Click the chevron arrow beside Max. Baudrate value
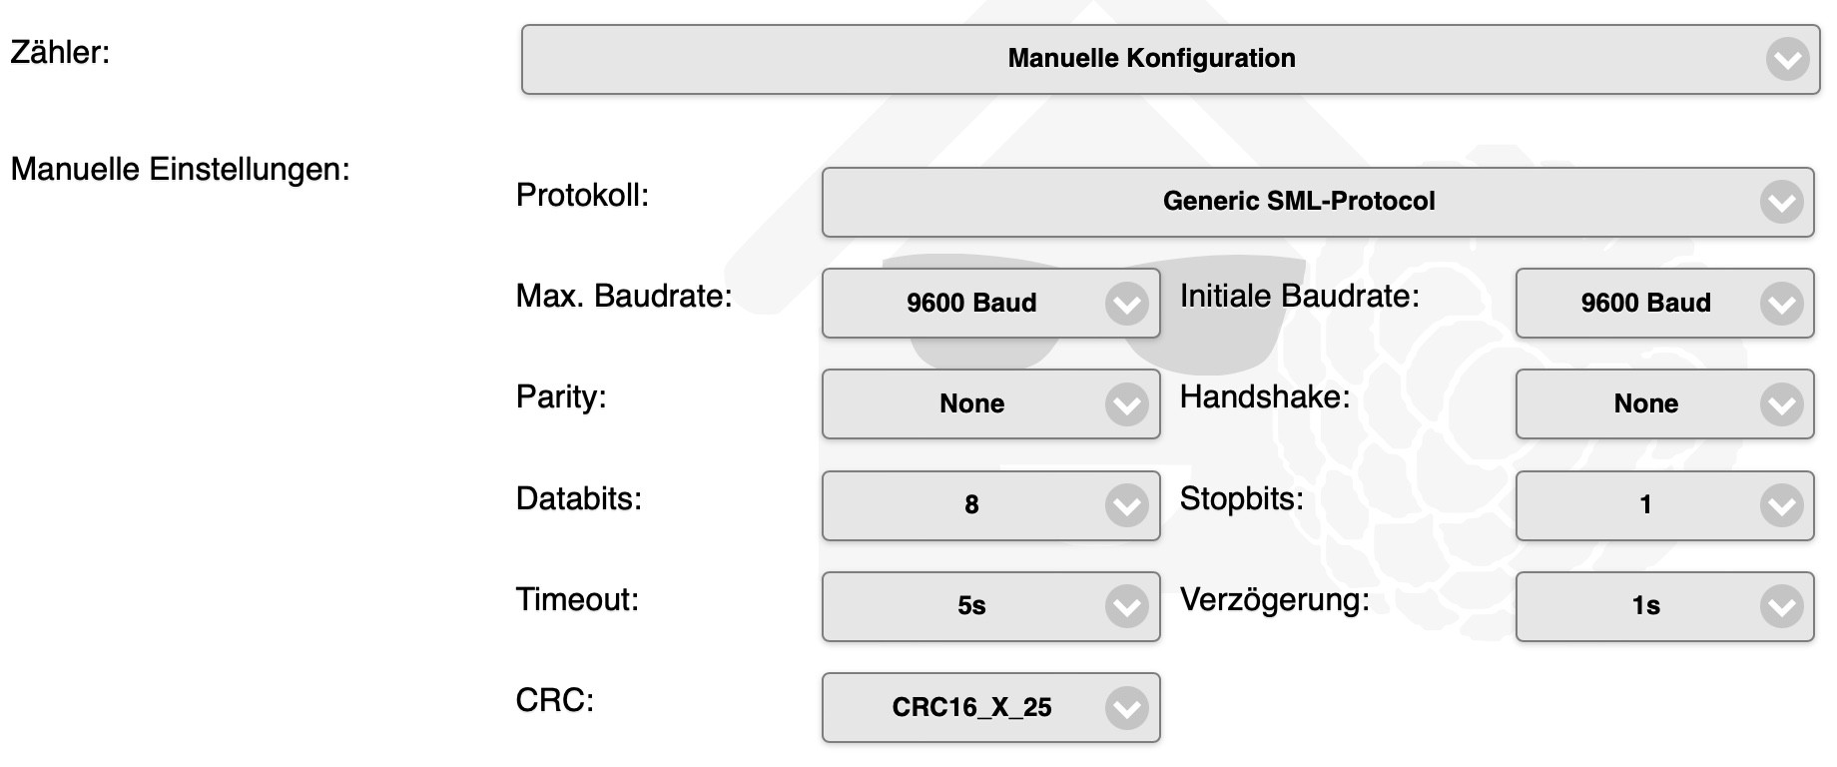 point(1126,304)
